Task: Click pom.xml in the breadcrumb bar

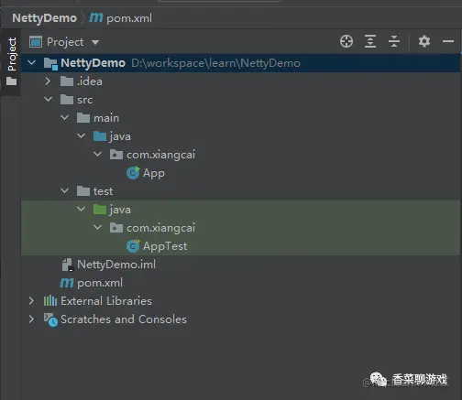Action: 129,18
